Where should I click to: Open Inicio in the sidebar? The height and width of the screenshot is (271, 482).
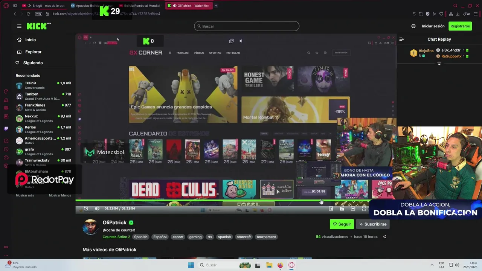31,40
